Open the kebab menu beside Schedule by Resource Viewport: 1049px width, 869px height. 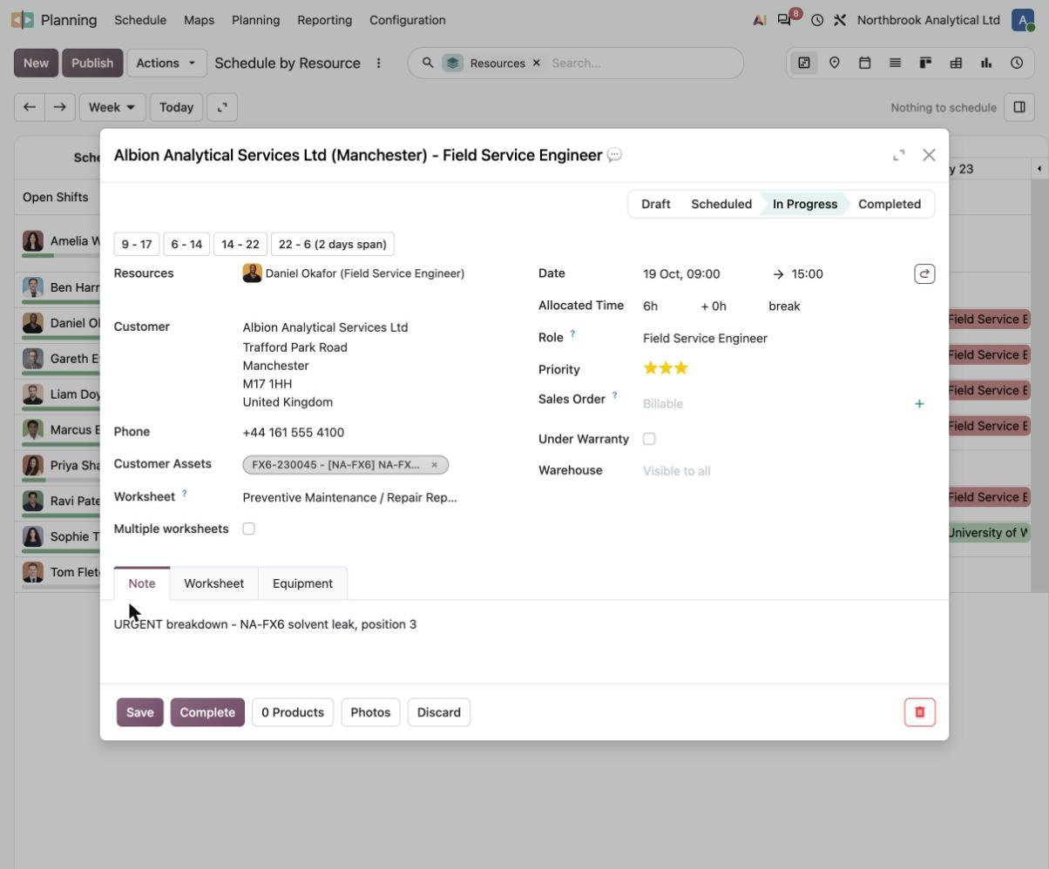(x=378, y=63)
